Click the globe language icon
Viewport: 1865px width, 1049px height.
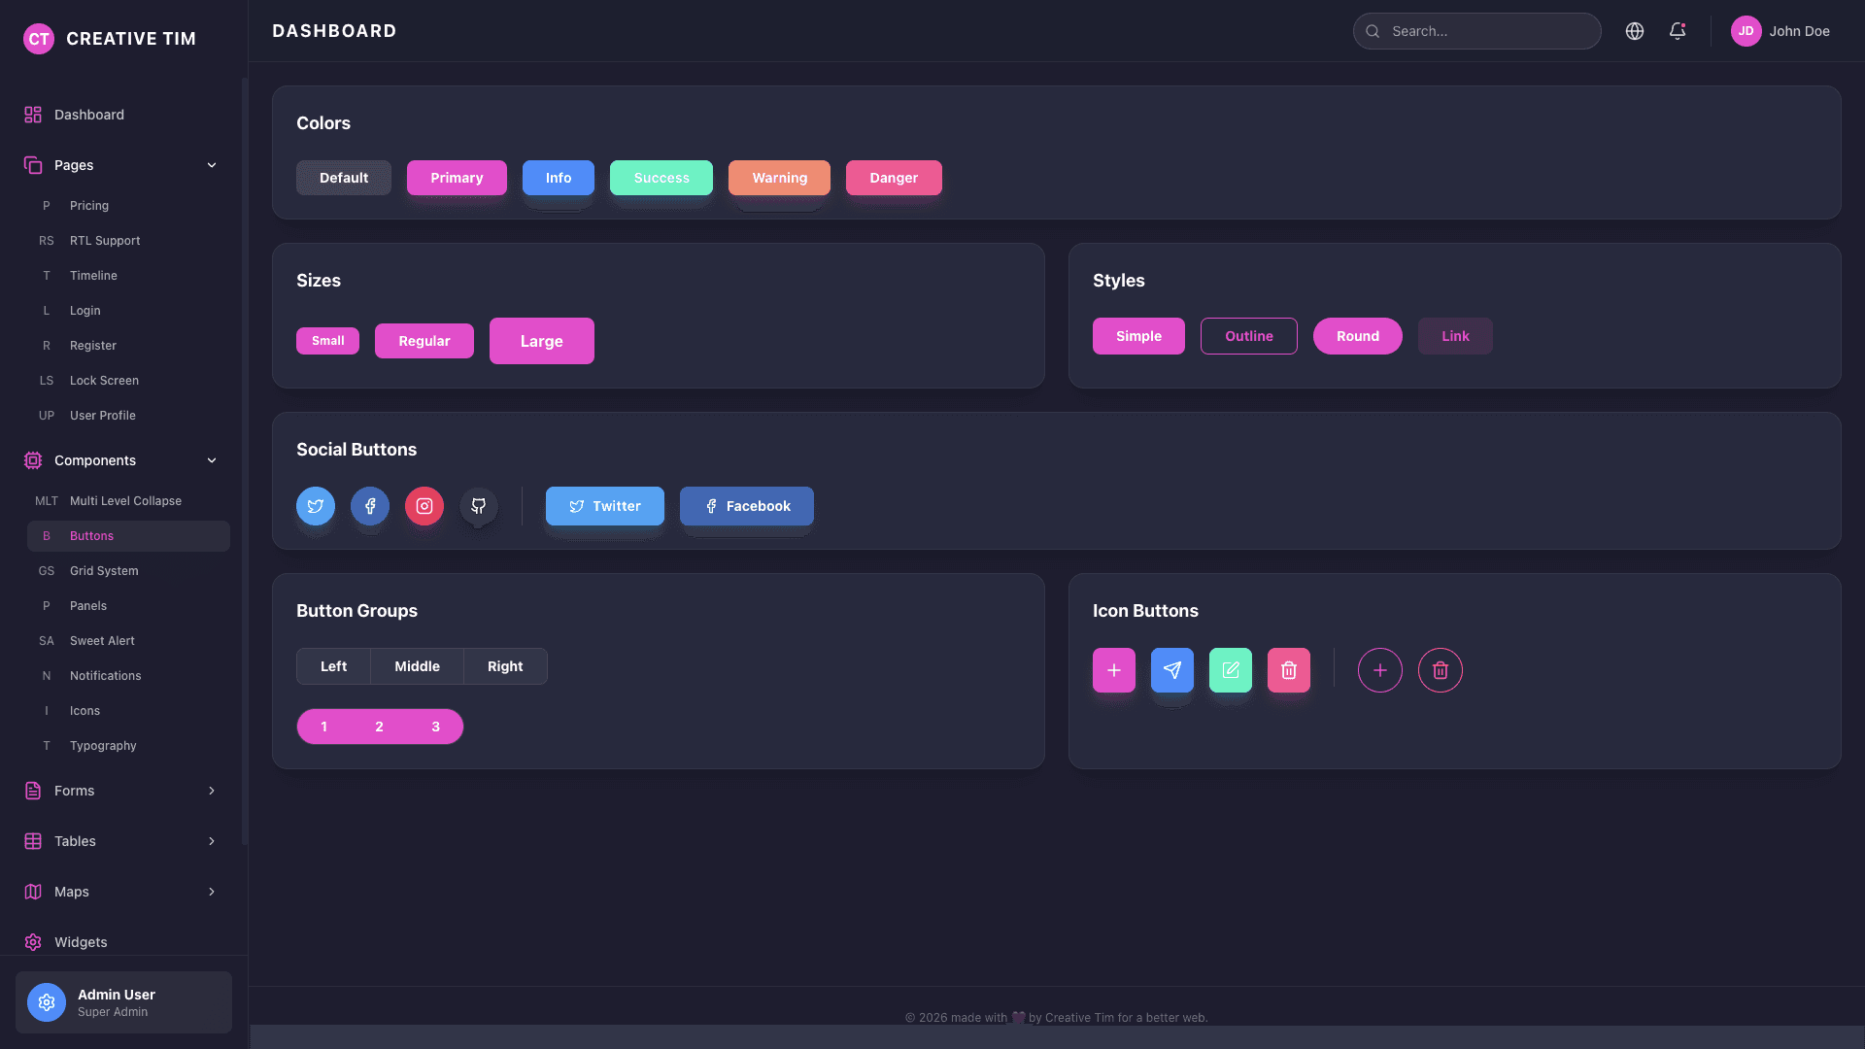[x=1634, y=31]
